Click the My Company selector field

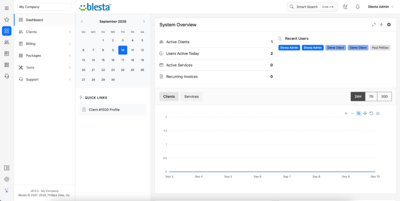pos(44,7)
